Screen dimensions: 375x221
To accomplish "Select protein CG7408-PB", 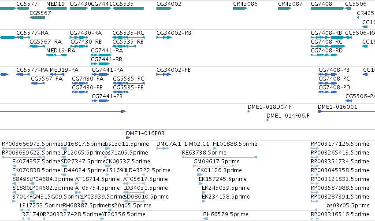I will (x=328, y=74).
